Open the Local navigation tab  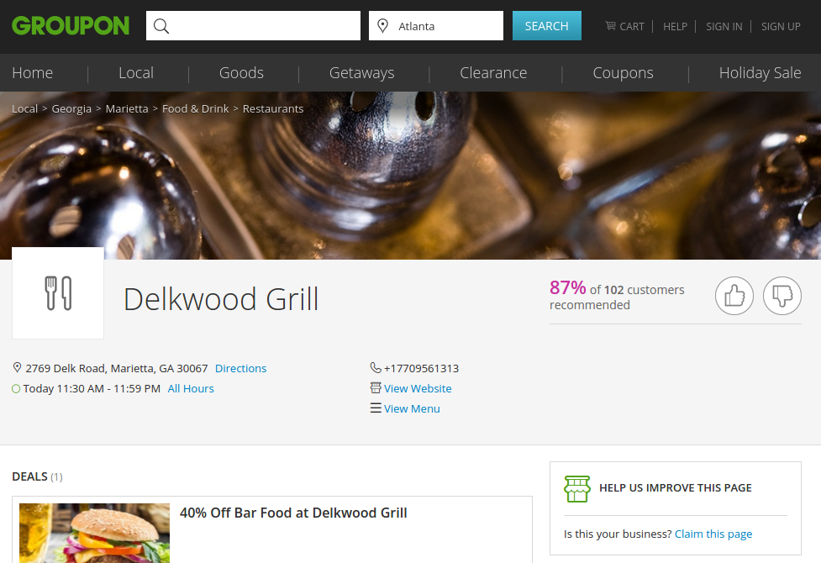136,73
